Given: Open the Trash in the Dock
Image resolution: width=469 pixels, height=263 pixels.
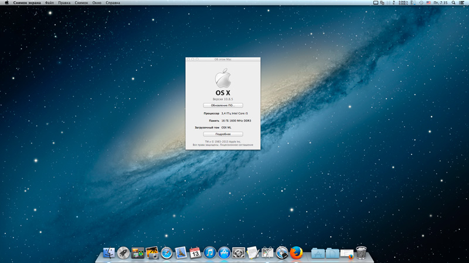Looking at the screenshot, I should click(x=361, y=253).
